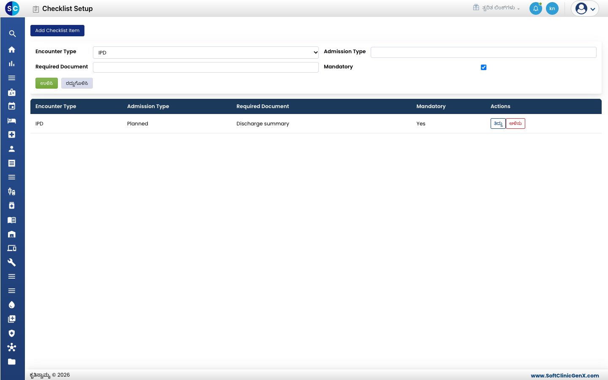Focus the Required Document input field
The image size is (608, 380).
pyautogui.click(x=206, y=67)
